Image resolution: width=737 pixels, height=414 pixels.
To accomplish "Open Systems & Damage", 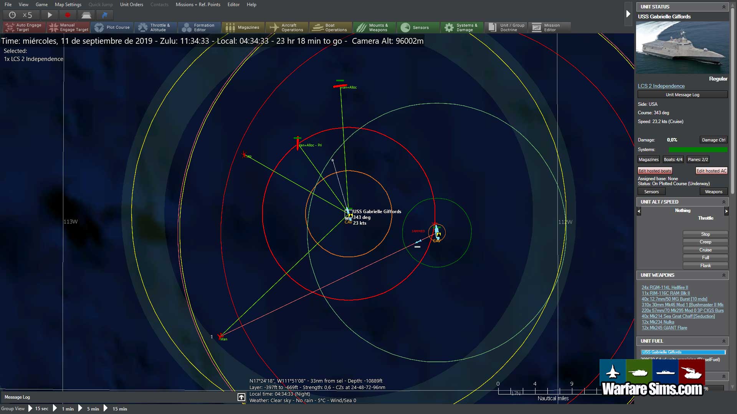I will tap(461, 27).
